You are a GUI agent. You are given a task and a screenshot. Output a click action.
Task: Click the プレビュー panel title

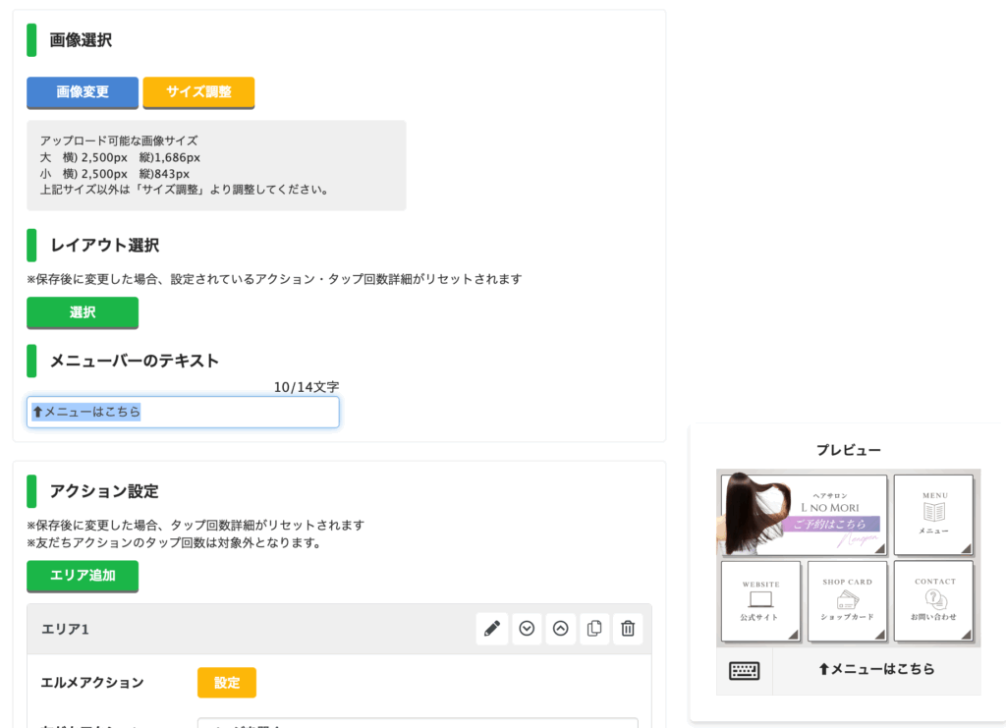tap(848, 450)
